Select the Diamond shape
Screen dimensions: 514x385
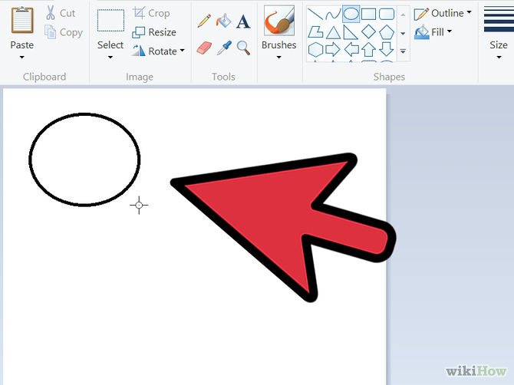coord(368,31)
